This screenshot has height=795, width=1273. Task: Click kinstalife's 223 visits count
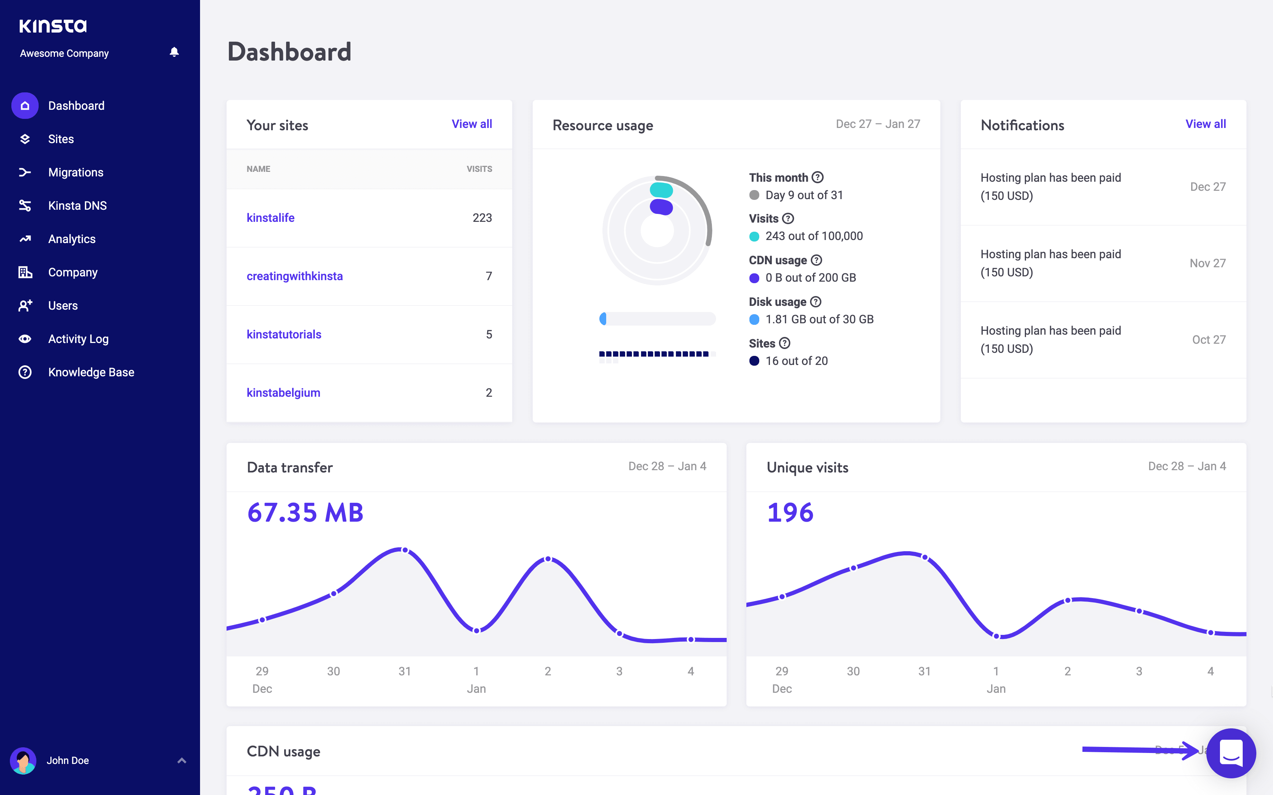click(482, 218)
